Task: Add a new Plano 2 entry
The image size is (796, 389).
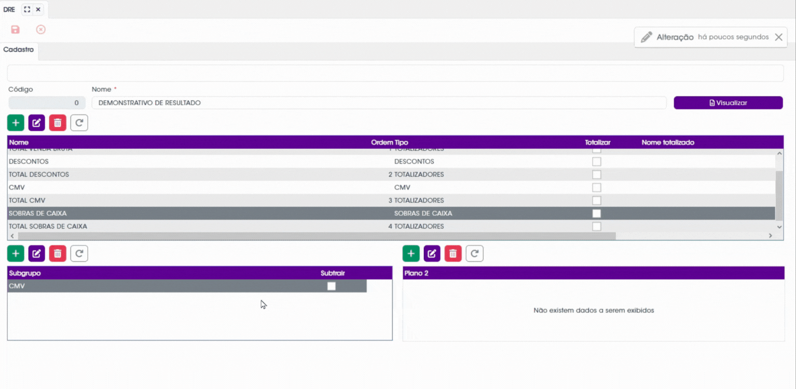Action: pyautogui.click(x=411, y=254)
